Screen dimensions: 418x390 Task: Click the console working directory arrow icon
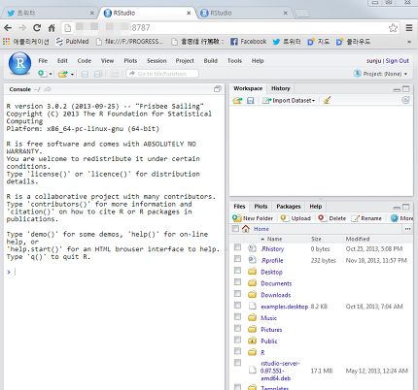point(48,89)
